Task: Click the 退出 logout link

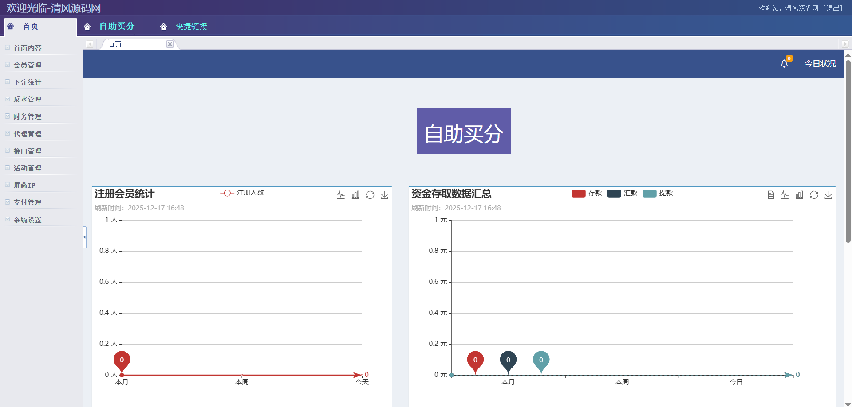Action: [833, 8]
